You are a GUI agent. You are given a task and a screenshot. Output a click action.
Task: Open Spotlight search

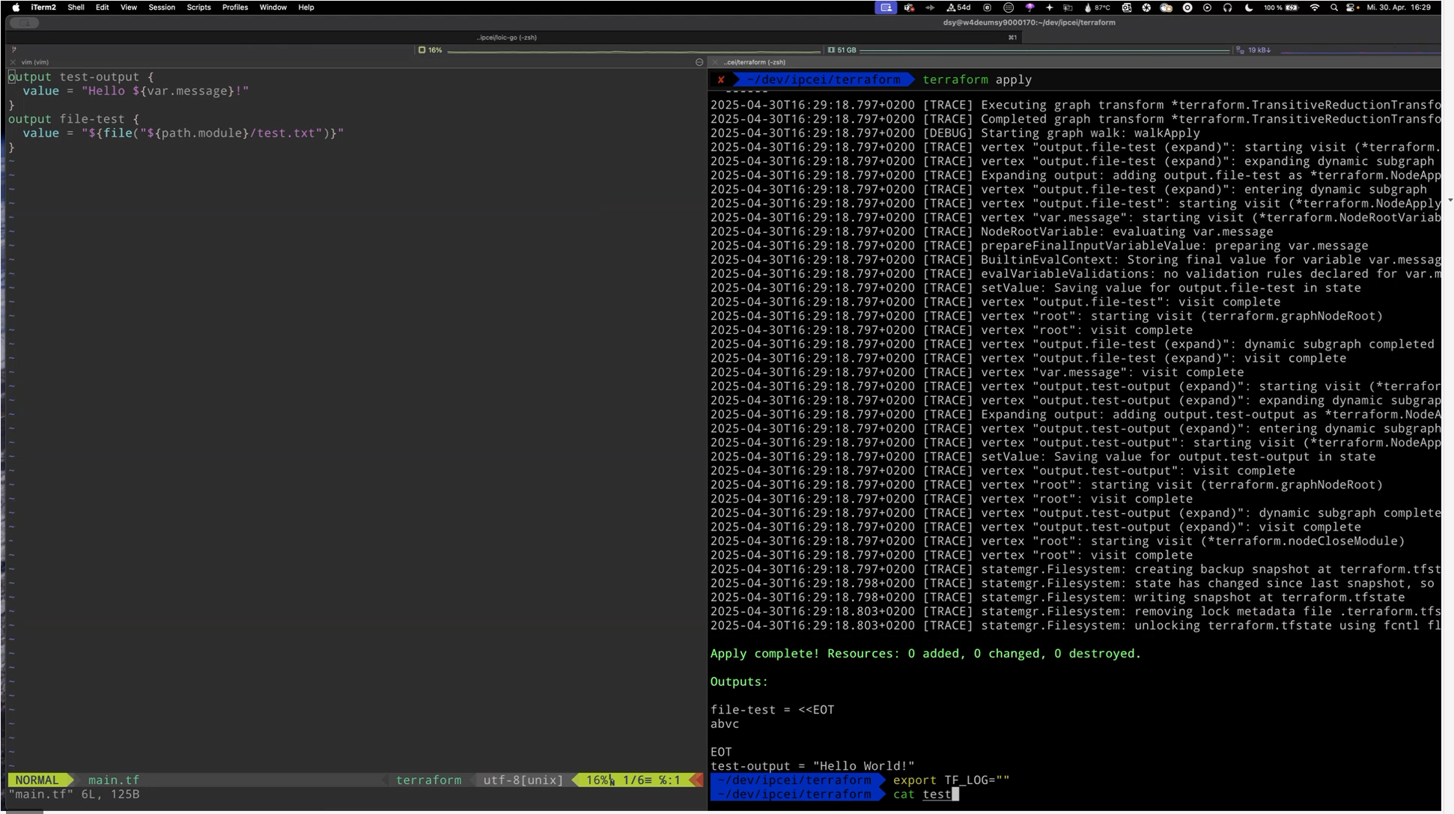pyautogui.click(x=1334, y=7)
